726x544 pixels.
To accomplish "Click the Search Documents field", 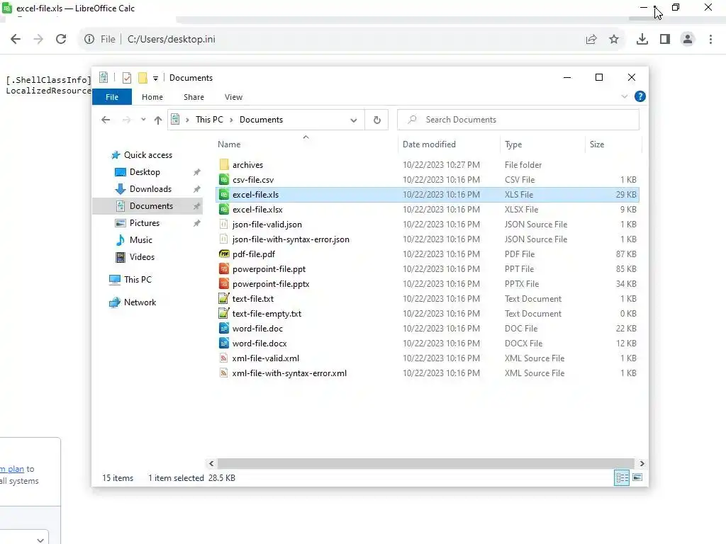I will (x=518, y=120).
